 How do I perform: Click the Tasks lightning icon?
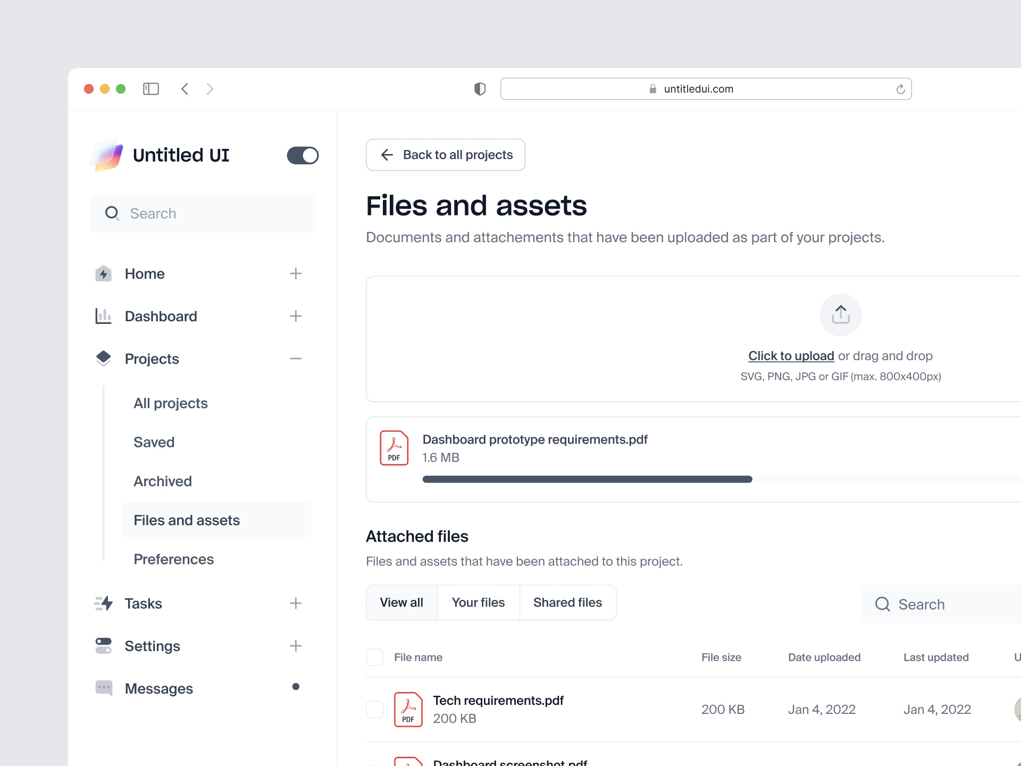coord(103,603)
